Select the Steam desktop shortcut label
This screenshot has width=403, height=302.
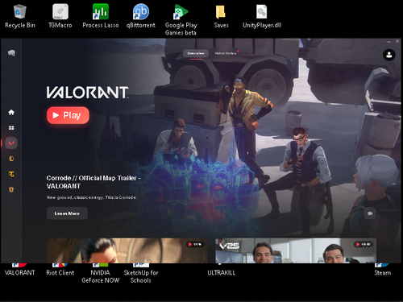(383, 272)
